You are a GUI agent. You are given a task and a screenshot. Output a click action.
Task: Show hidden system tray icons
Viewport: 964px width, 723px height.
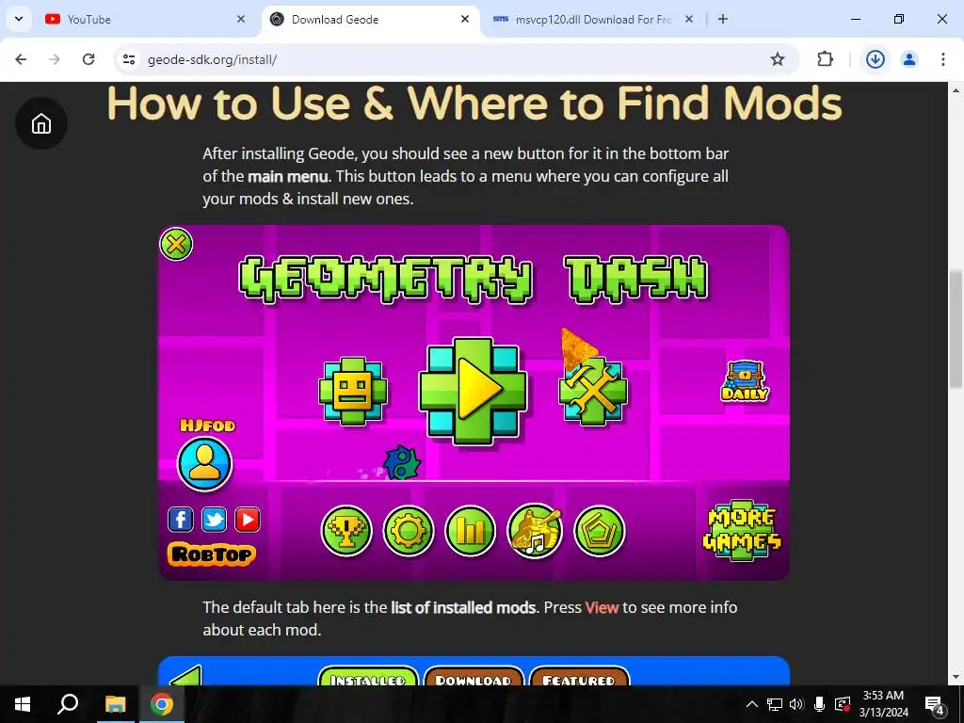point(751,704)
